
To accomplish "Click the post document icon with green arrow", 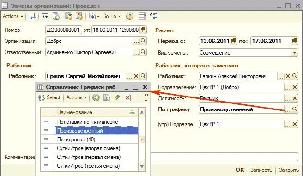I will (x=68, y=16).
